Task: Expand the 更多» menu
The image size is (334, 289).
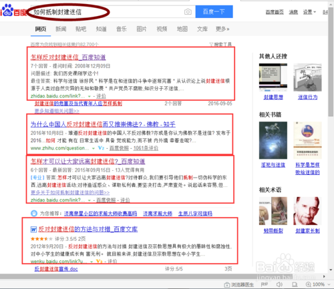Action: coord(222,29)
